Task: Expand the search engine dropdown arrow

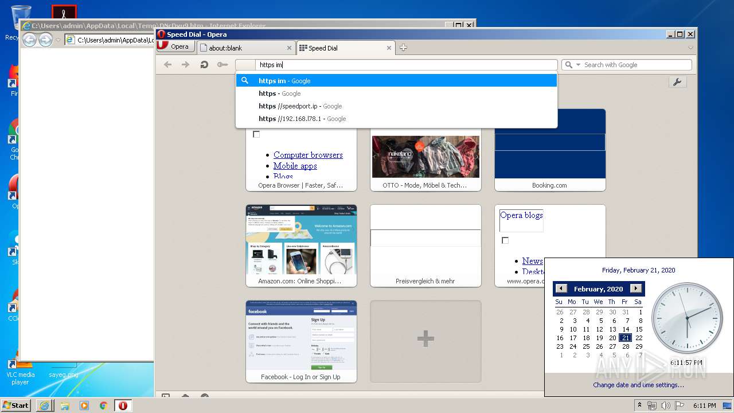Action: [578, 65]
